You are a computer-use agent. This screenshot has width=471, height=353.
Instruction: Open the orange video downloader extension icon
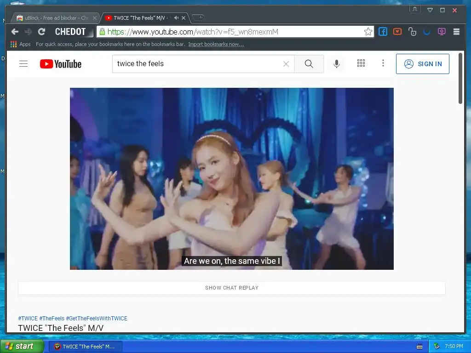(x=397, y=32)
